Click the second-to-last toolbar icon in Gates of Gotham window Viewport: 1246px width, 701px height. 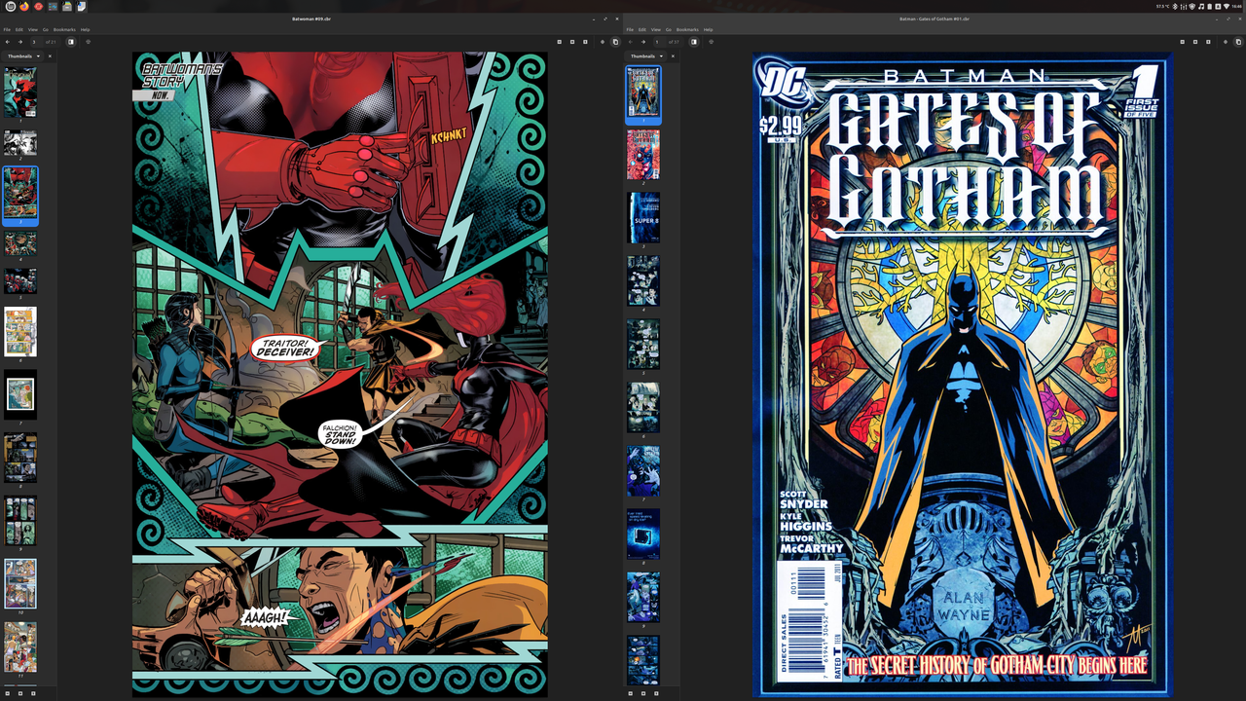click(1226, 42)
